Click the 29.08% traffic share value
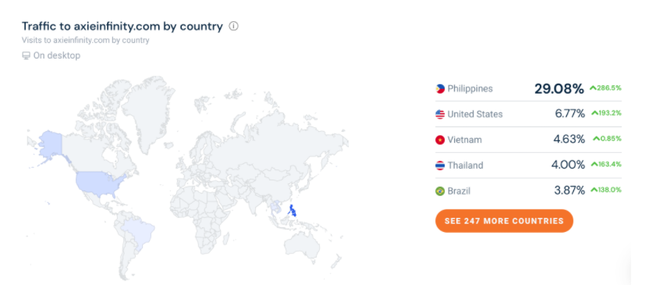The height and width of the screenshot is (285, 649). [559, 89]
